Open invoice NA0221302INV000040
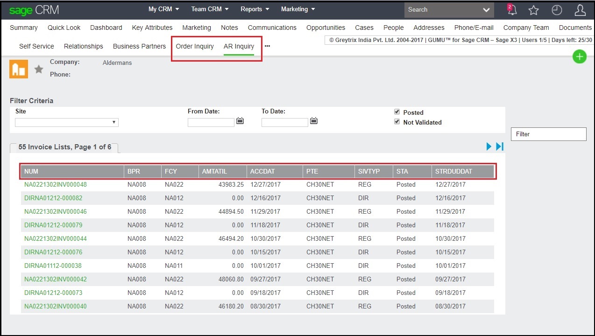595x336 pixels. (x=56, y=306)
